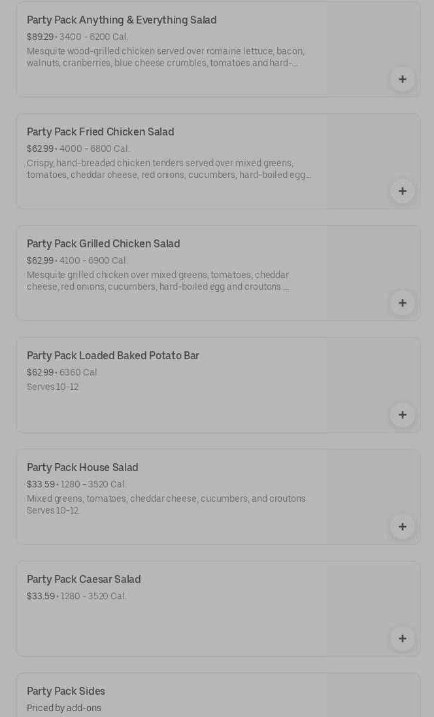
Task: Click Serves 10-12 text under Potato Bar
Action: point(52,387)
